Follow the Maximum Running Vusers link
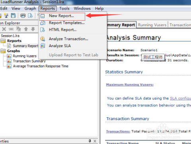The height and width of the screenshot is (144, 191). tap(130, 85)
